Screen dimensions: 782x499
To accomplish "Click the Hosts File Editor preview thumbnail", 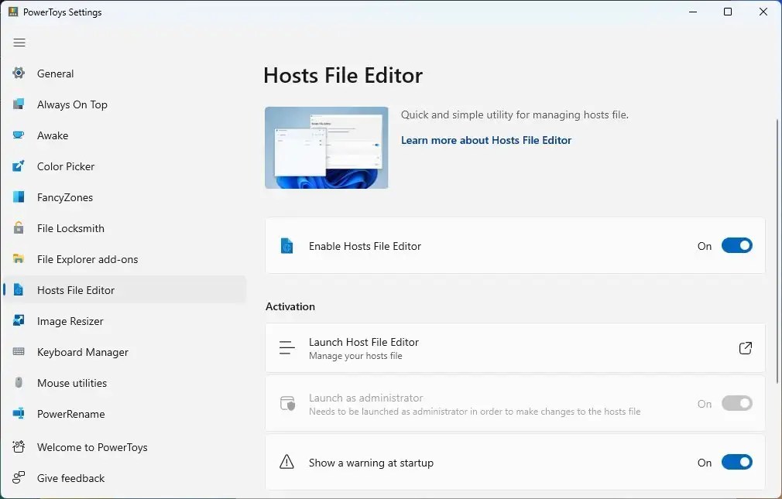I will [326, 147].
